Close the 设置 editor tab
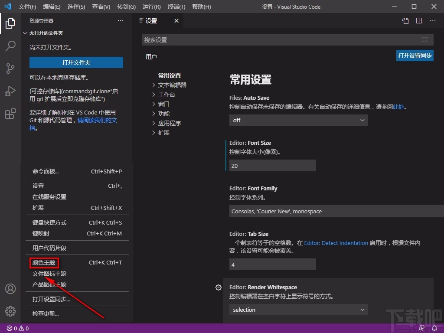 click(176, 21)
